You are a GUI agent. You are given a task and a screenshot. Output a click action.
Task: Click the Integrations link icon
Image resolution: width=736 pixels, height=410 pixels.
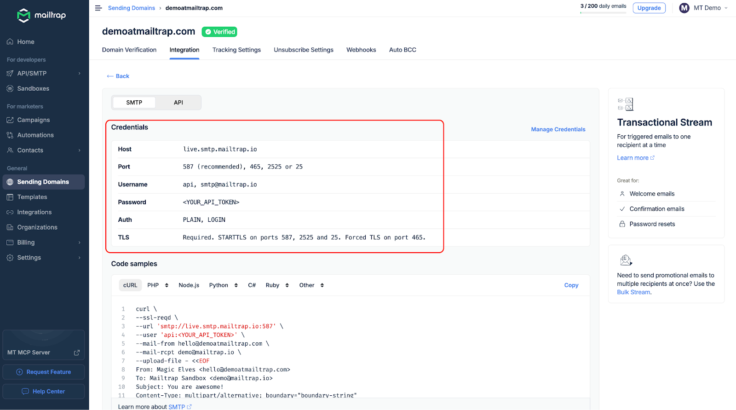point(10,212)
